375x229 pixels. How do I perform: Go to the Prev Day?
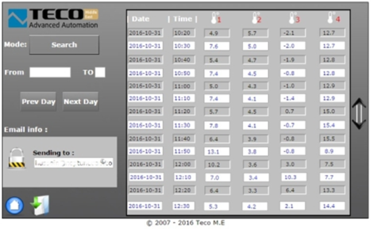click(38, 102)
